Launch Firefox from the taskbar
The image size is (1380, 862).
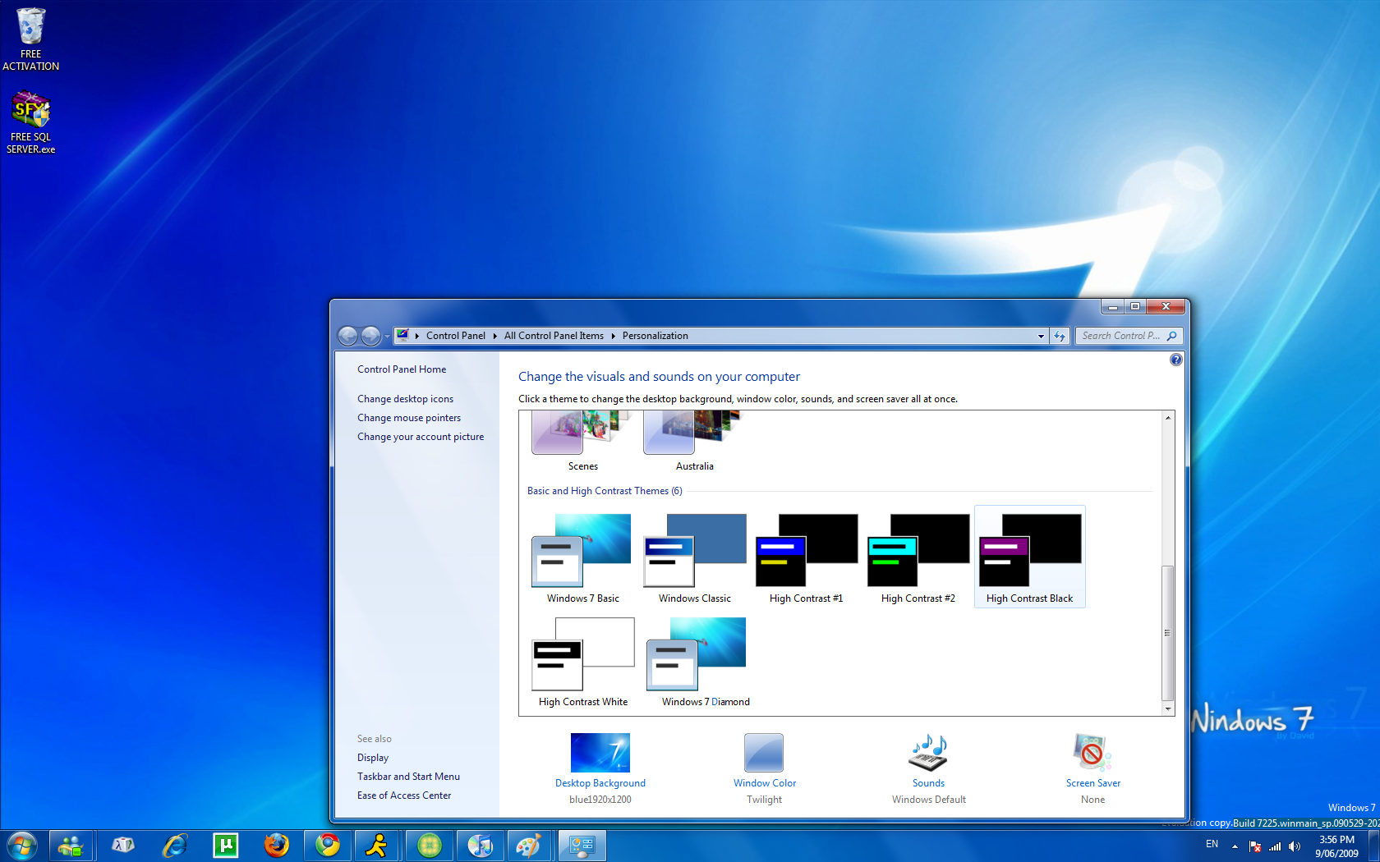277,845
